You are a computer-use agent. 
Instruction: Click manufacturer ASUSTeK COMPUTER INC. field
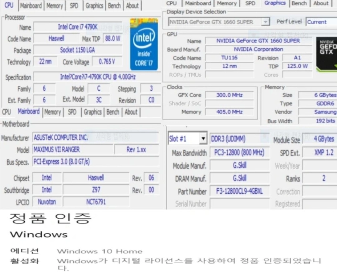tap(96, 137)
